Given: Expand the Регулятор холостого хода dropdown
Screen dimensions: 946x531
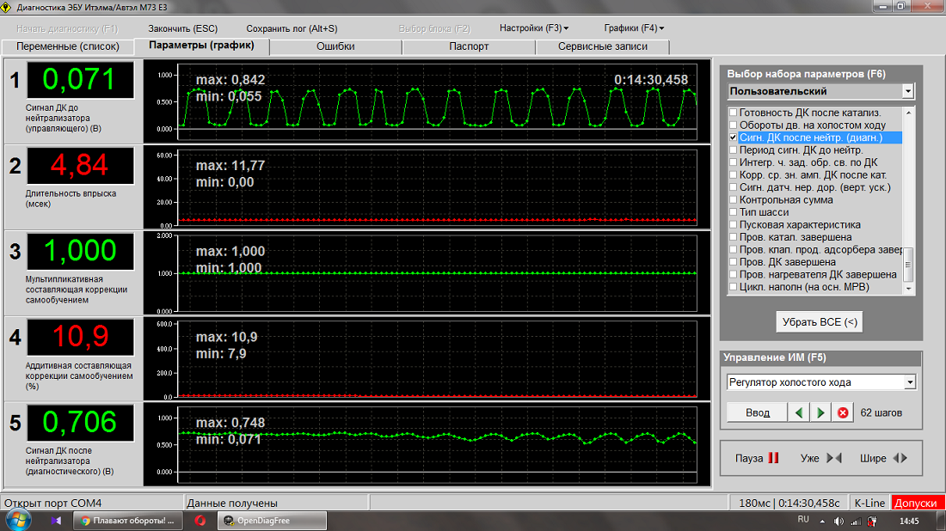Looking at the screenshot, I should (x=910, y=382).
